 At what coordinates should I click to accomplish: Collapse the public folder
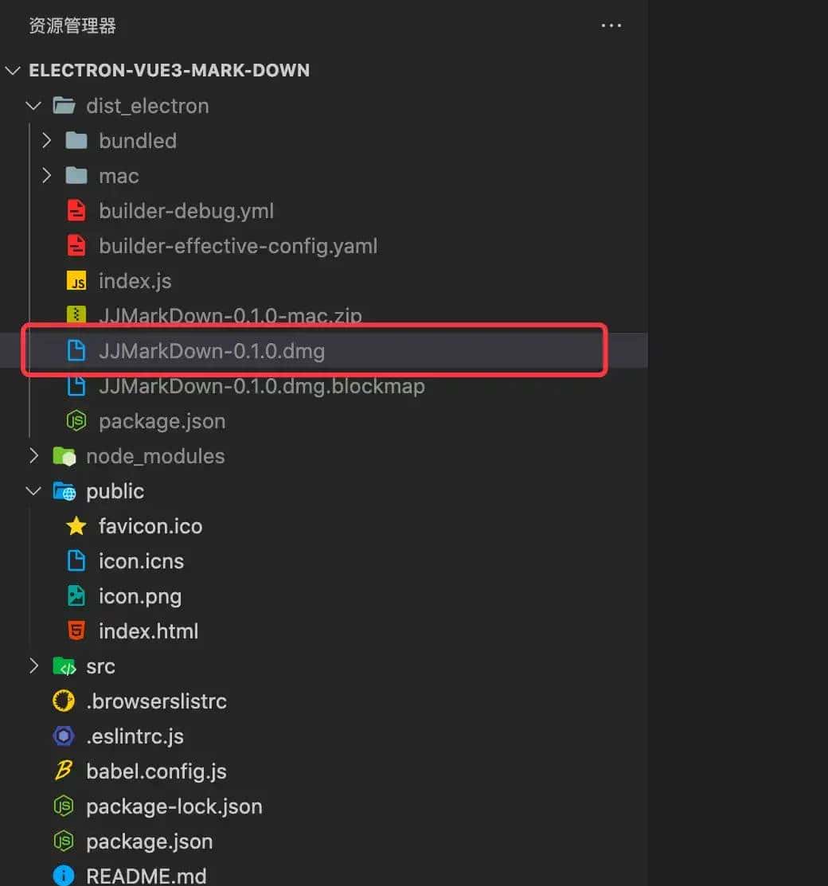(33, 490)
